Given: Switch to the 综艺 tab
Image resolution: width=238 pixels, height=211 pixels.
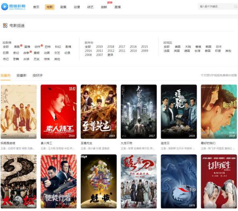Looking at the screenshot, I should tap(90, 7).
